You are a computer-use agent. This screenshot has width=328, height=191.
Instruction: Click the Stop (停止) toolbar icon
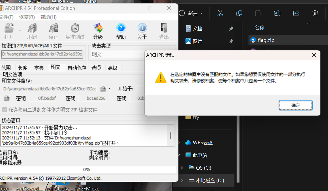click(x=53, y=31)
